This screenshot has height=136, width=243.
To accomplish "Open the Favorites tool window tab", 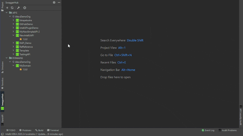I will 2,83.
